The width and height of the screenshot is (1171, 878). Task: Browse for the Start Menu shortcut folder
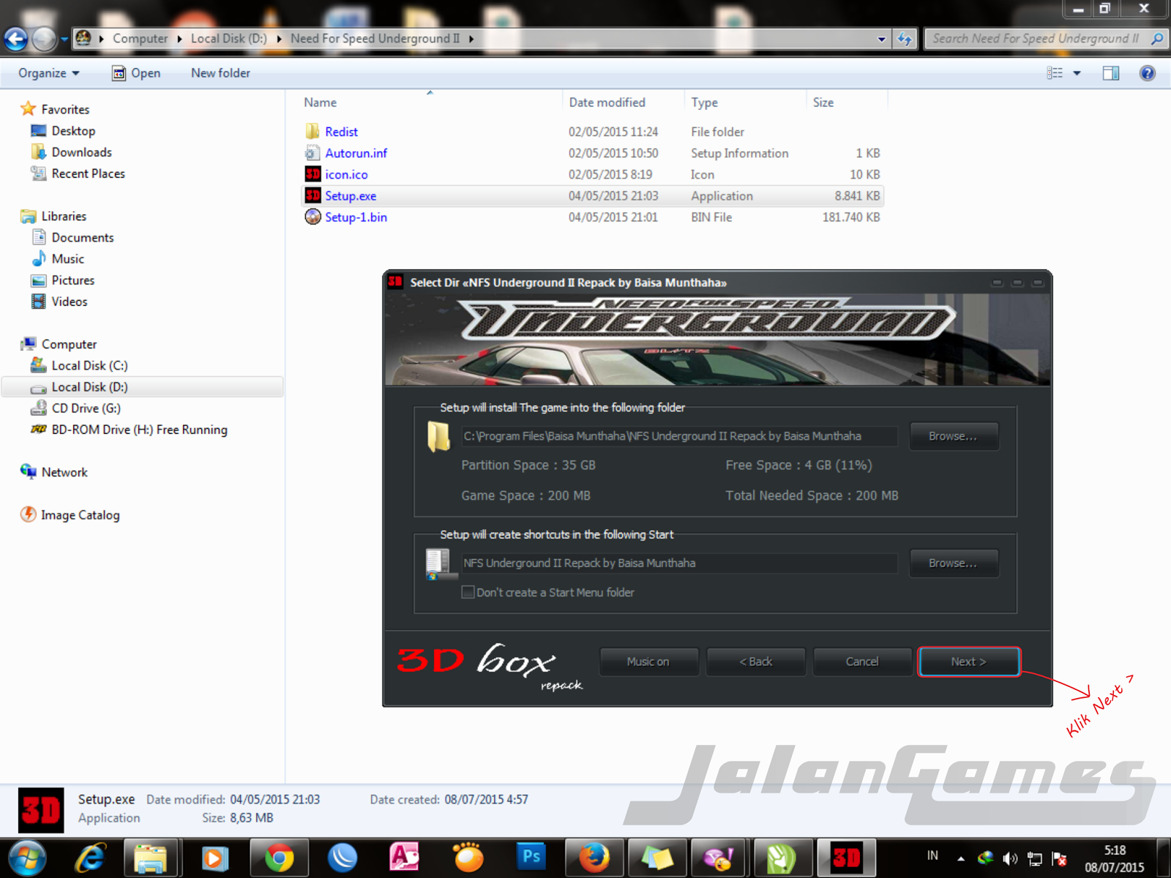pyautogui.click(x=953, y=563)
